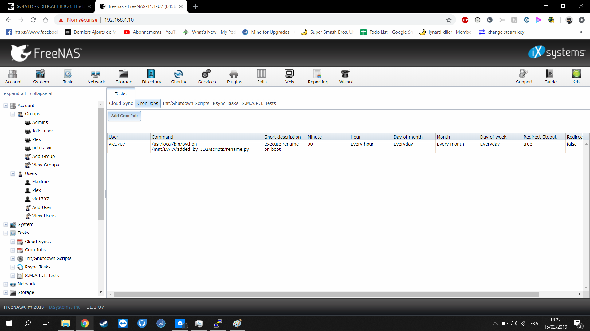Open the Guide toolbar item
The height and width of the screenshot is (331, 590).
[550, 77]
